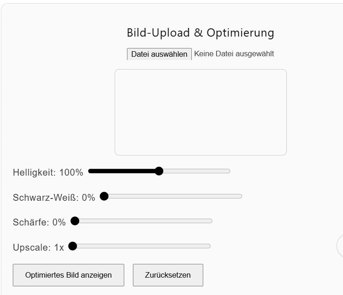
Task: Click the "Datei auswählen" file button
Action: click(159, 54)
